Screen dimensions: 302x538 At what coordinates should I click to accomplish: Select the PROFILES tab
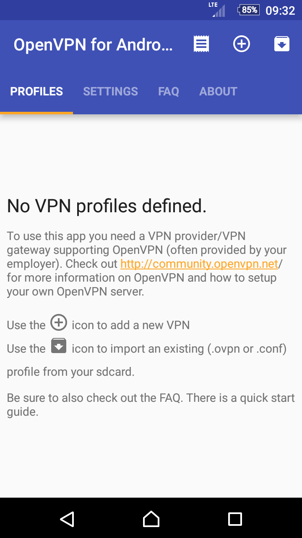36,92
